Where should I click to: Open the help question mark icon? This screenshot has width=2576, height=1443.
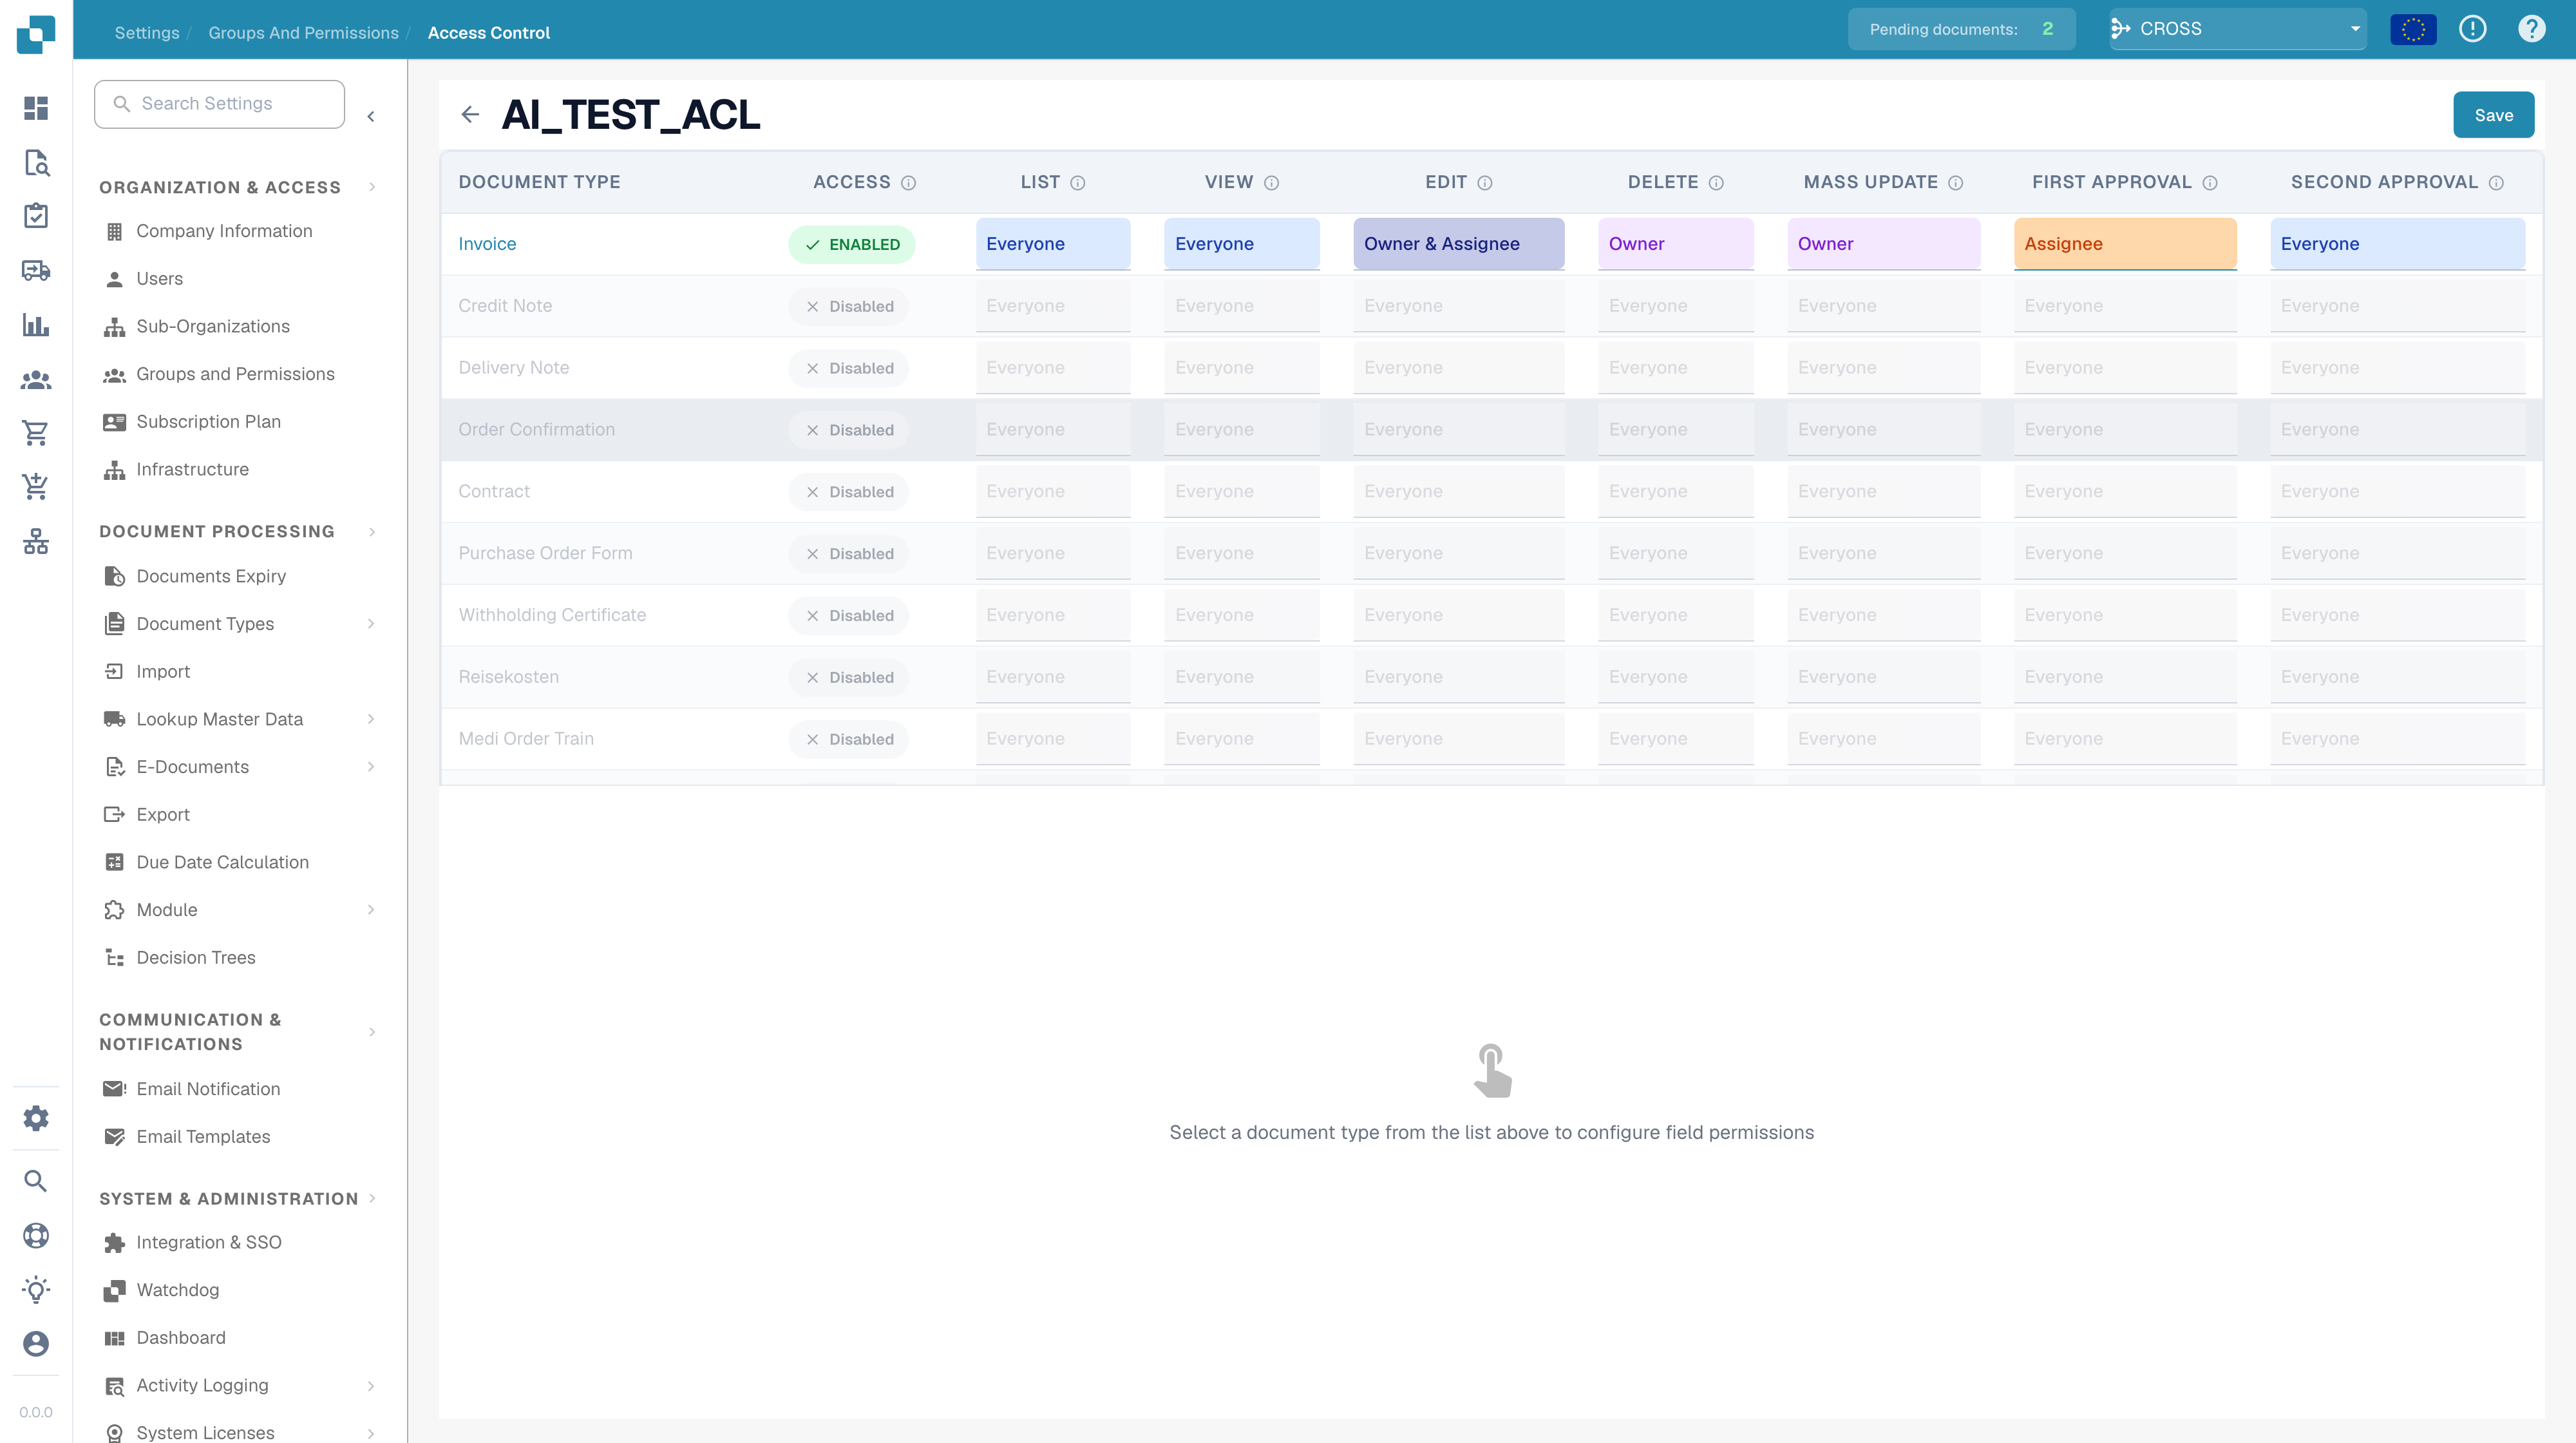(2531, 29)
